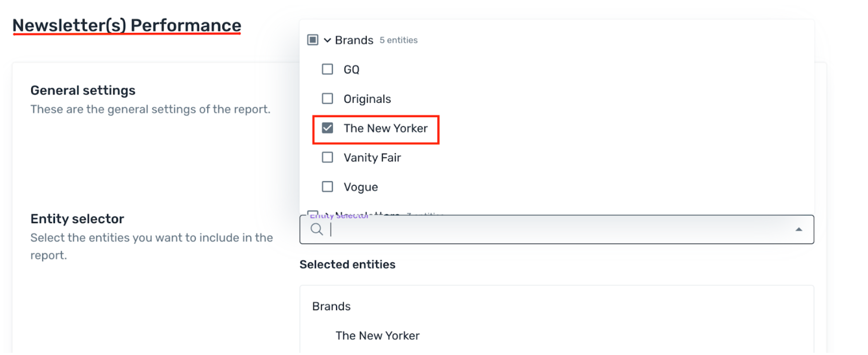
Task: Click the Brands heading under Selected entities
Action: pos(331,306)
